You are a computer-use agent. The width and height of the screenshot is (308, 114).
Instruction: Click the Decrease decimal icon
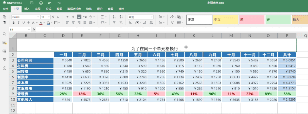coord(145,23)
